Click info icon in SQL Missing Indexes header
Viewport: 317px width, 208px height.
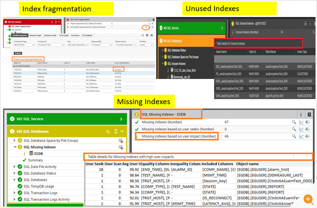pos(301,114)
